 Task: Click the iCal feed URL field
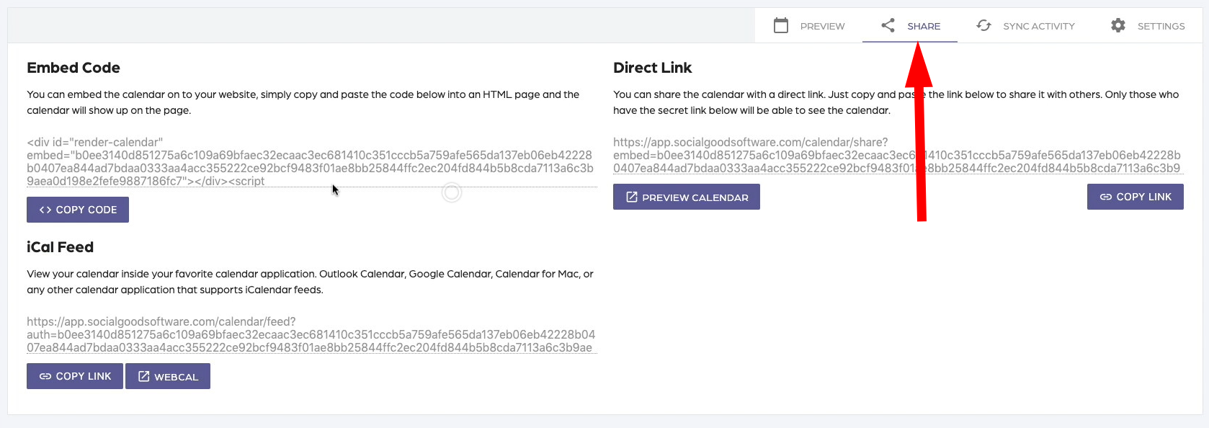coord(311,335)
